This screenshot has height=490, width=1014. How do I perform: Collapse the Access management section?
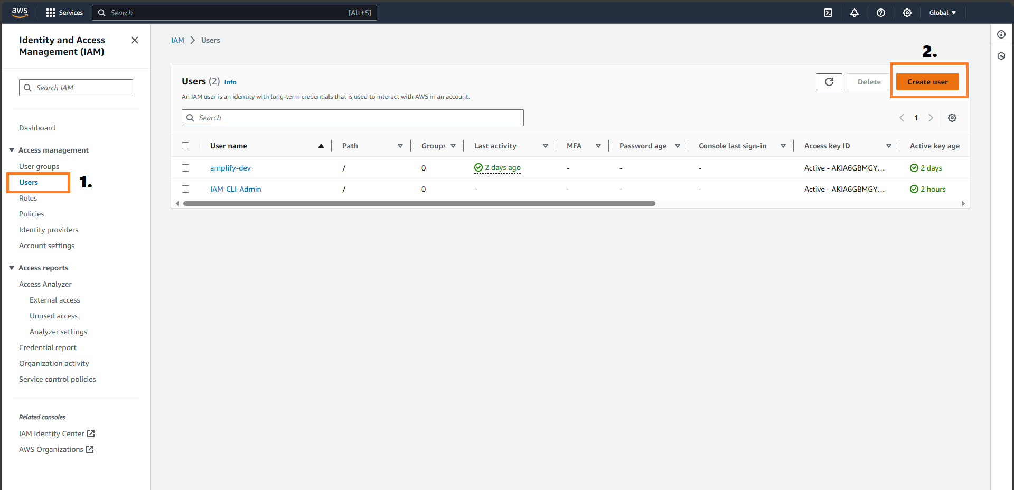click(x=12, y=150)
